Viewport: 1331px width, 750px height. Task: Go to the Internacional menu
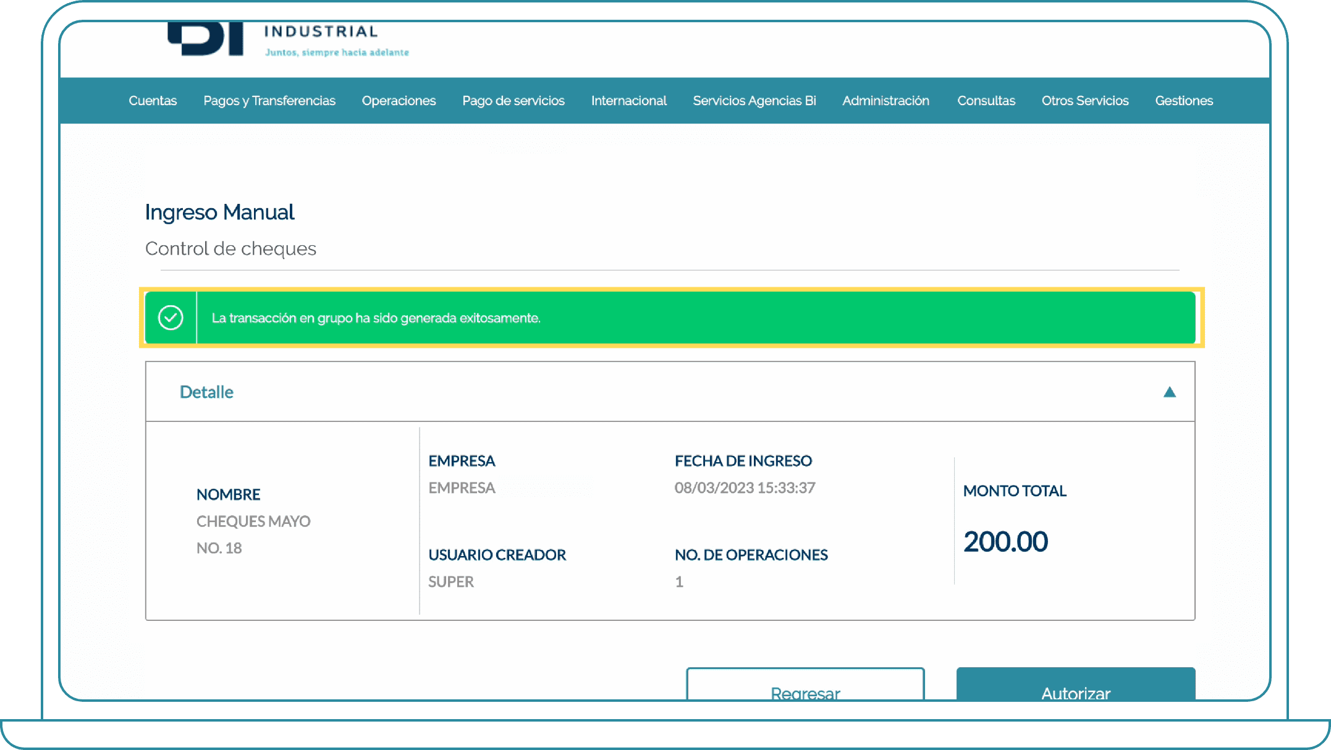click(628, 101)
